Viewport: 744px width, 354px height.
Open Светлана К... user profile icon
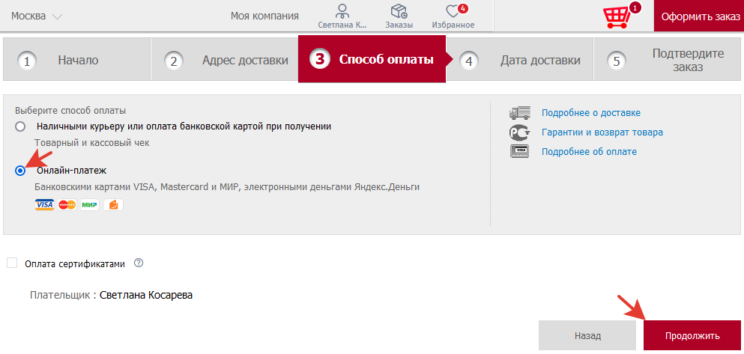342,11
